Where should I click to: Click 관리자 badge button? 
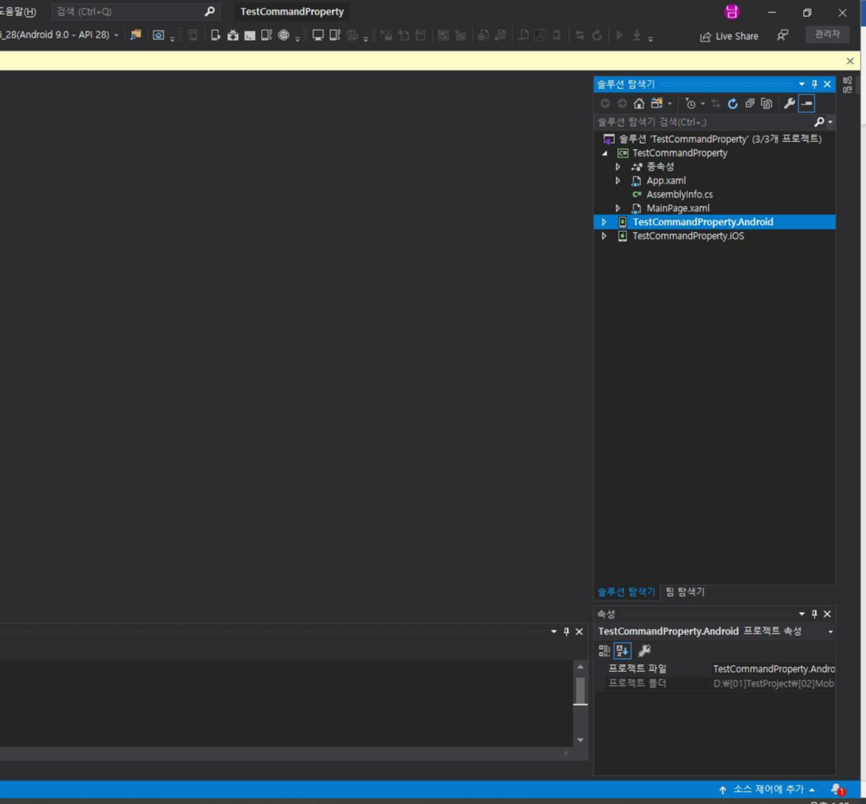click(x=827, y=35)
